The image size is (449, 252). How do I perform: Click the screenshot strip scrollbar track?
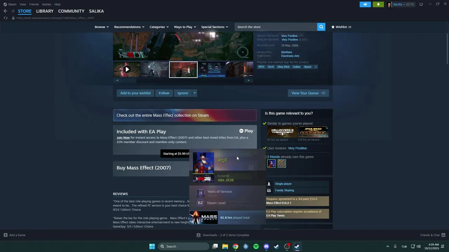pyautogui.click(x=183, y=80)
